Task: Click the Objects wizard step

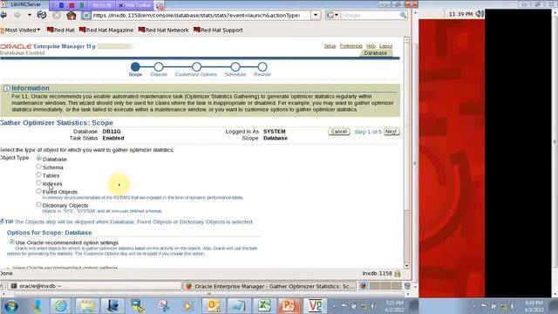Action: point(159,66)
